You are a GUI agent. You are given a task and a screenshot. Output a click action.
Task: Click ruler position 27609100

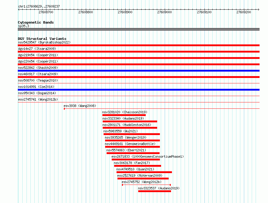204,12
